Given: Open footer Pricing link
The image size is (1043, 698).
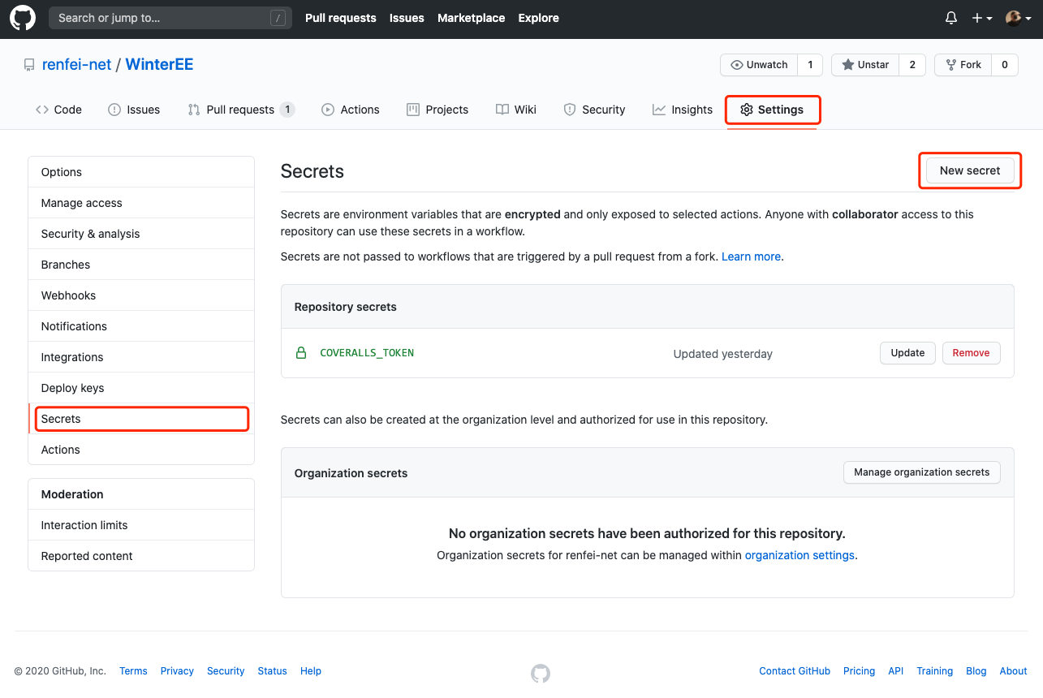Looking at the screenshot, I should [x=859, y=671].
